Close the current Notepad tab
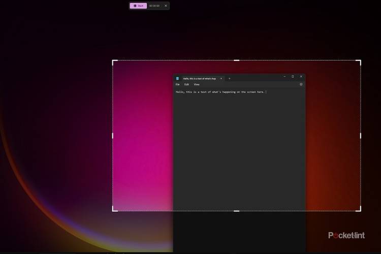This screenshot has height=254, width=381. click(x=221, y=79)
